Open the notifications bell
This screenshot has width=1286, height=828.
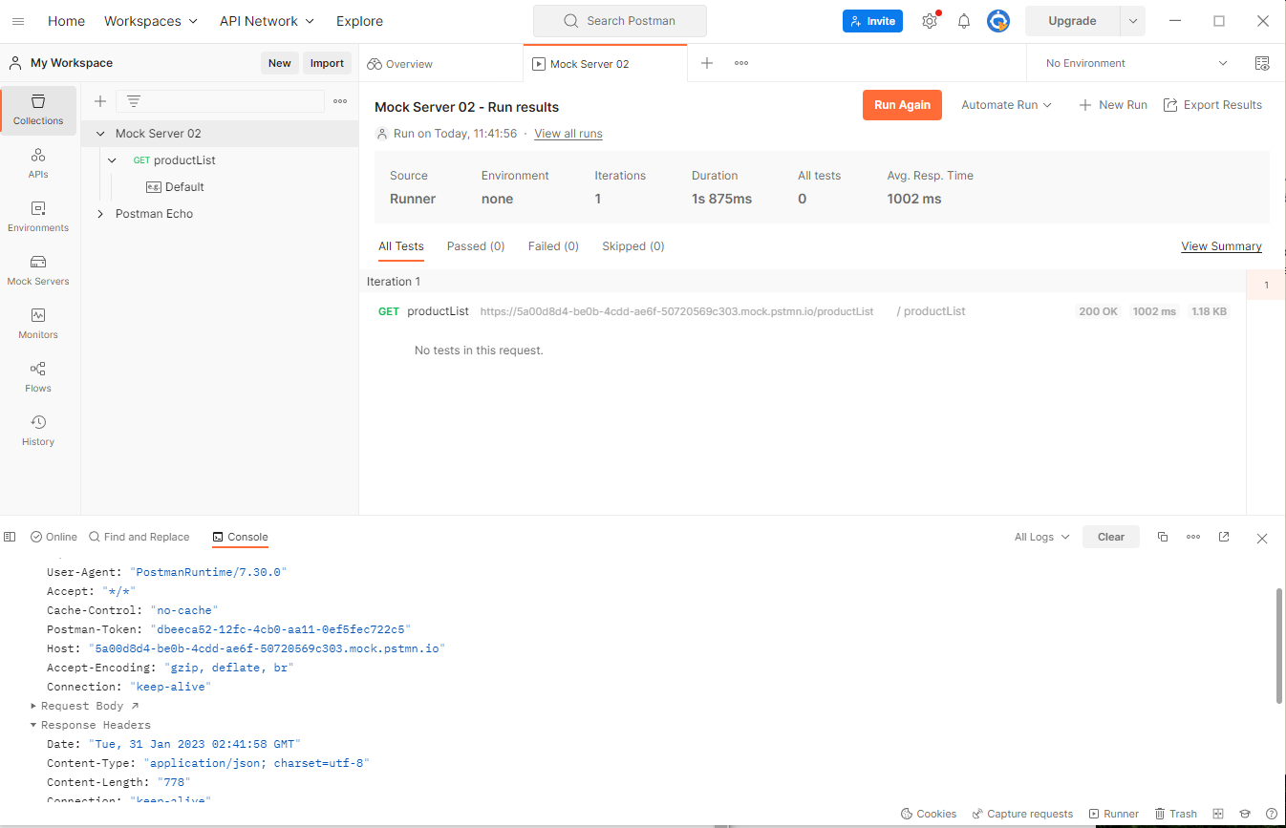click(x=964, y=21)
